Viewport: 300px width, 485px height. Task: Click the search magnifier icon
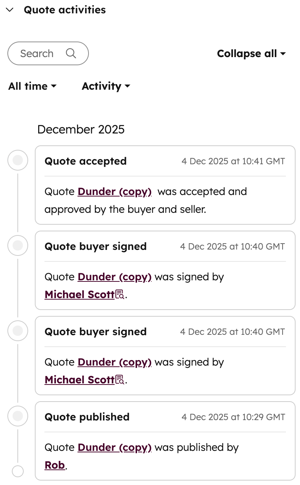tap(71, 53)
